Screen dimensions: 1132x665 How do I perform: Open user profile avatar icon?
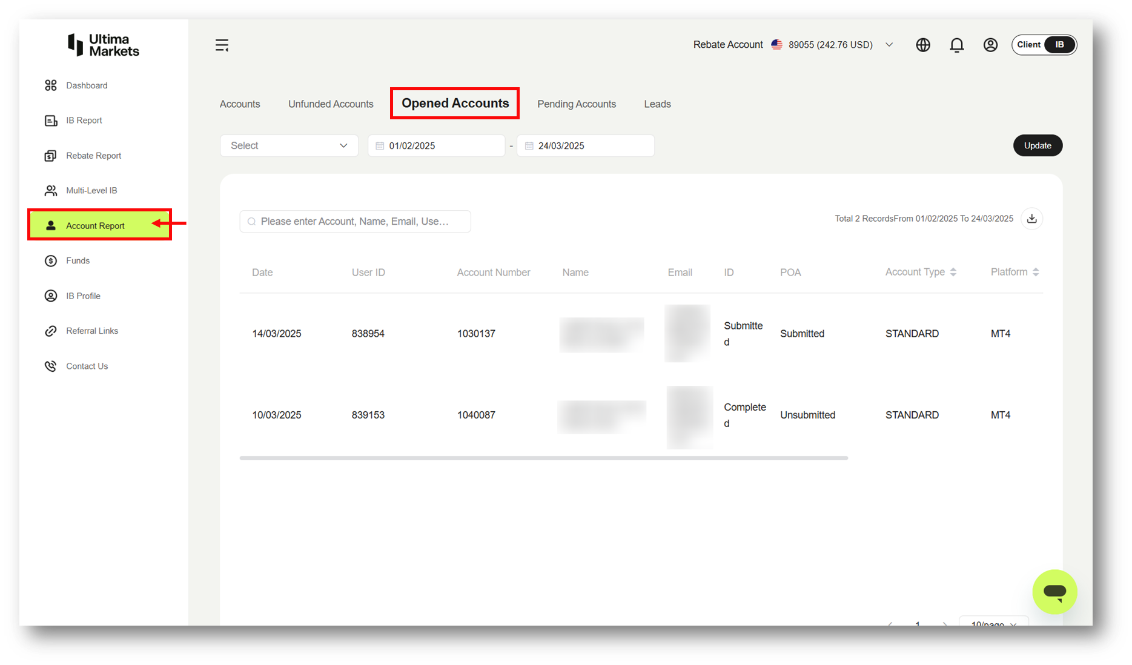[x=990, y=45]
